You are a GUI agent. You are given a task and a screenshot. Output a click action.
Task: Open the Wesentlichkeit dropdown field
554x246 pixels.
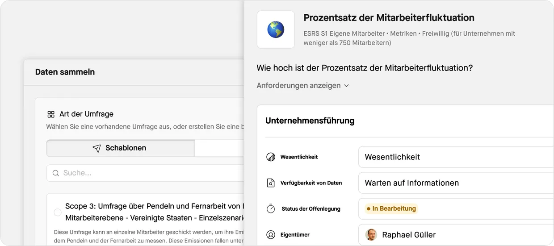(x=456, y=157)
